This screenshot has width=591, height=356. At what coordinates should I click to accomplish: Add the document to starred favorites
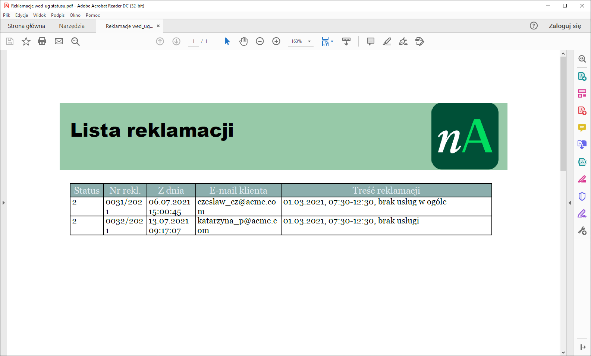[x=26, y=41]
